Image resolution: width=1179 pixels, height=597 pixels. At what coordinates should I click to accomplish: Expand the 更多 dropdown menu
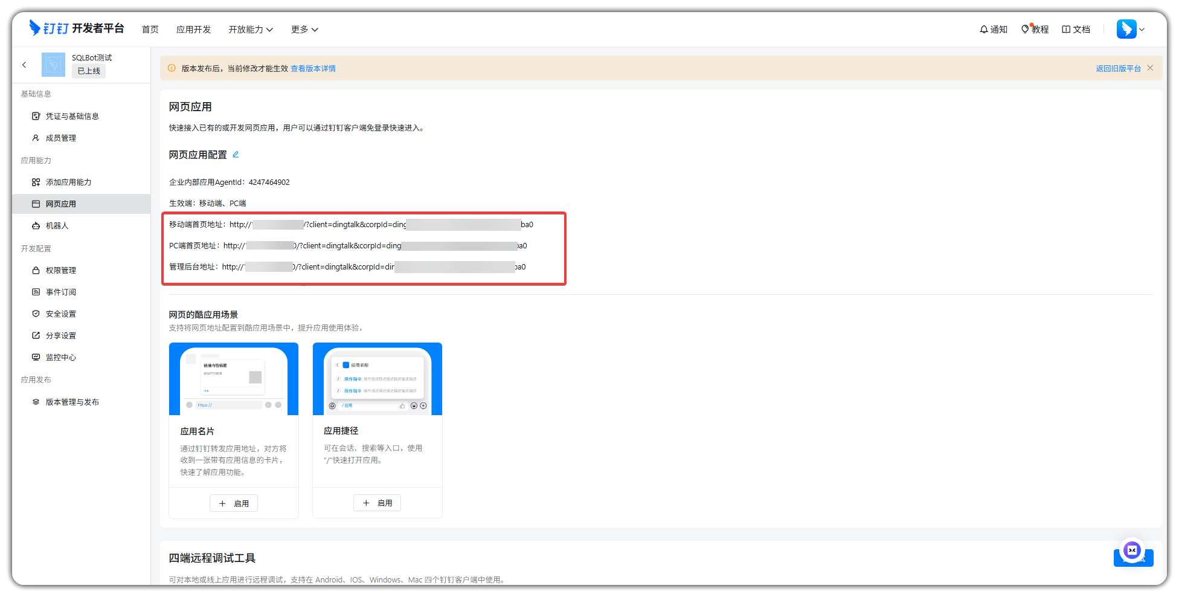click(304, 30)
